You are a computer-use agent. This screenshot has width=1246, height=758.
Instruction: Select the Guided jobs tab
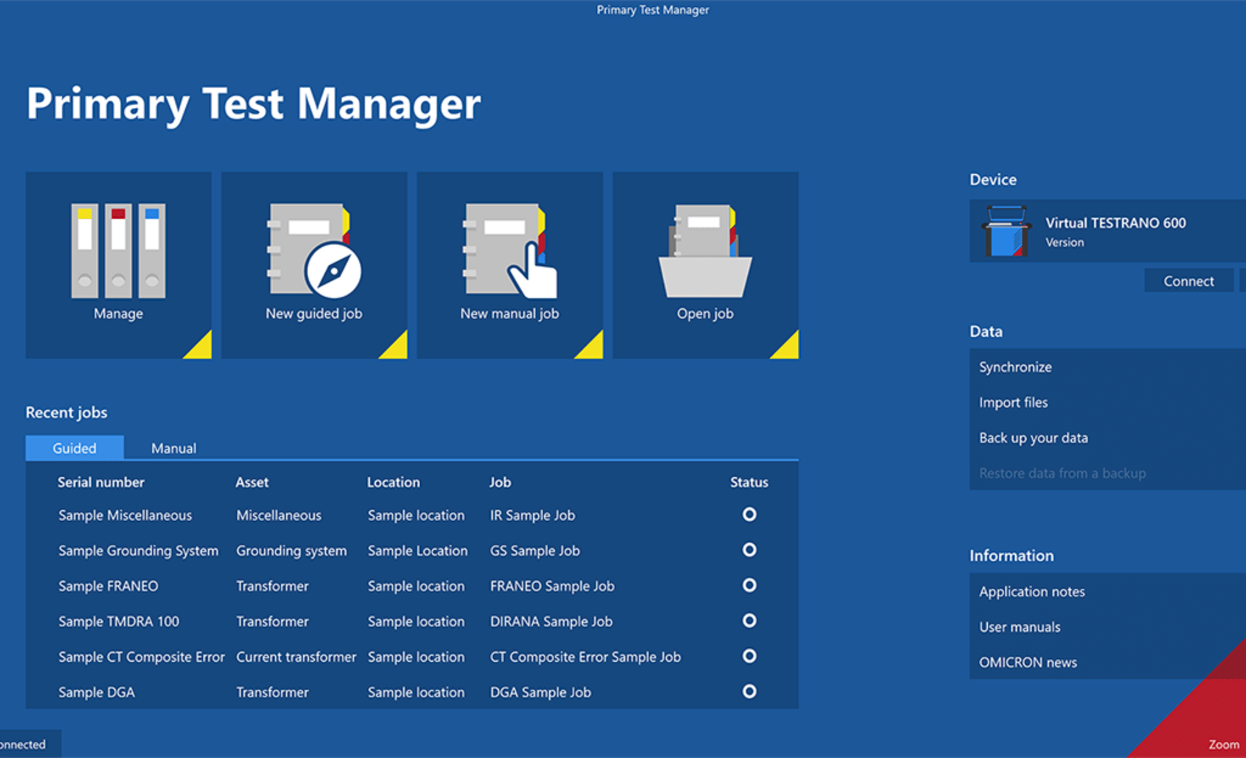(x=74, y=448)
